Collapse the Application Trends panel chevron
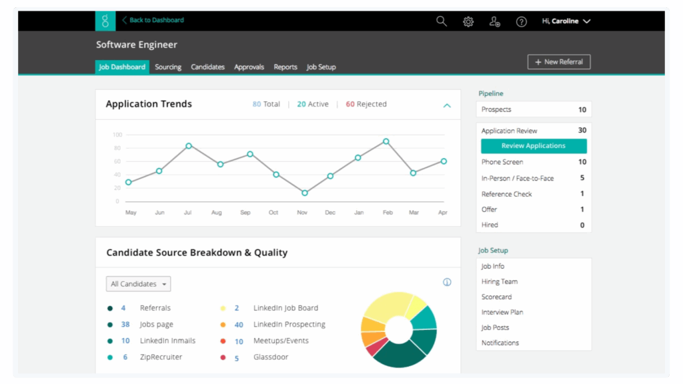This screenshot has width=683, height=384. click(447, 105)
